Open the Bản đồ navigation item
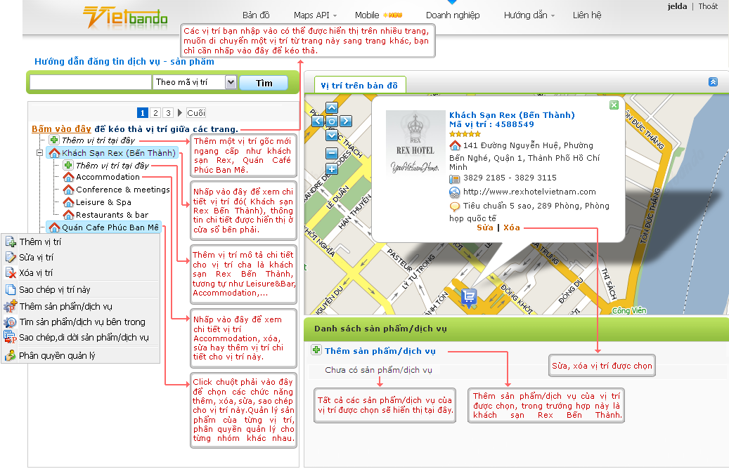The width and height of the screenshot is (729, 469). pyautogui.click(x=256, y=15)
